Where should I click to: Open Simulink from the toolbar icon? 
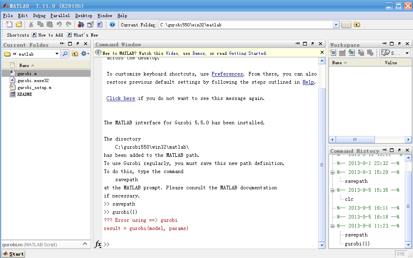point(81,24)
